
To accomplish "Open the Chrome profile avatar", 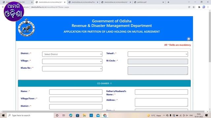I will coord(204,7).
